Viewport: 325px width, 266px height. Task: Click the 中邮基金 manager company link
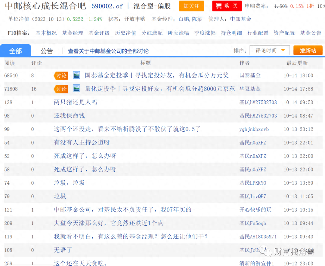pos(240,19)
